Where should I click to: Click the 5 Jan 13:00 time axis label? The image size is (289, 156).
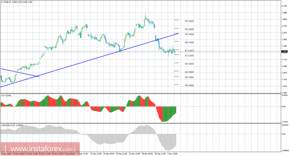(172, 154)
